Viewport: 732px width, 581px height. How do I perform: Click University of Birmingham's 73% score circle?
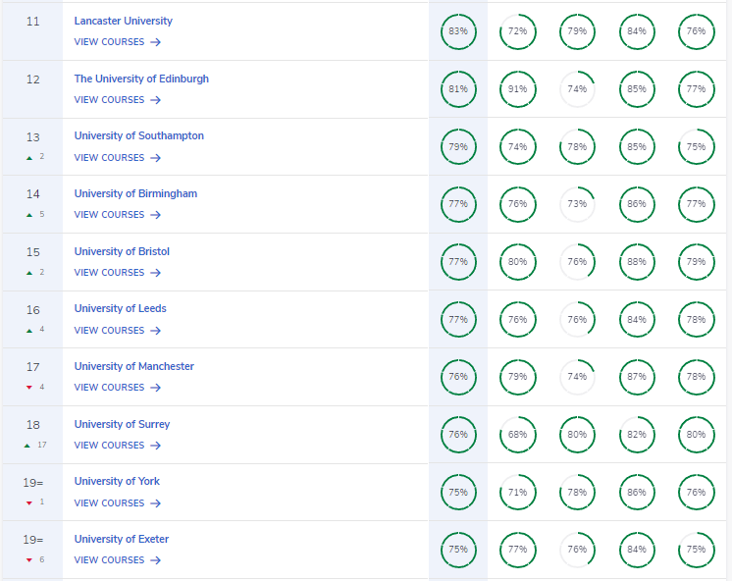pyautogui.click(x=577, y=204)
